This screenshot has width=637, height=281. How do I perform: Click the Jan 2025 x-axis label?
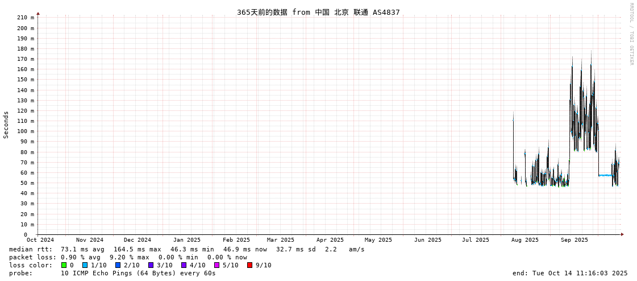click(x=187, y=240)
